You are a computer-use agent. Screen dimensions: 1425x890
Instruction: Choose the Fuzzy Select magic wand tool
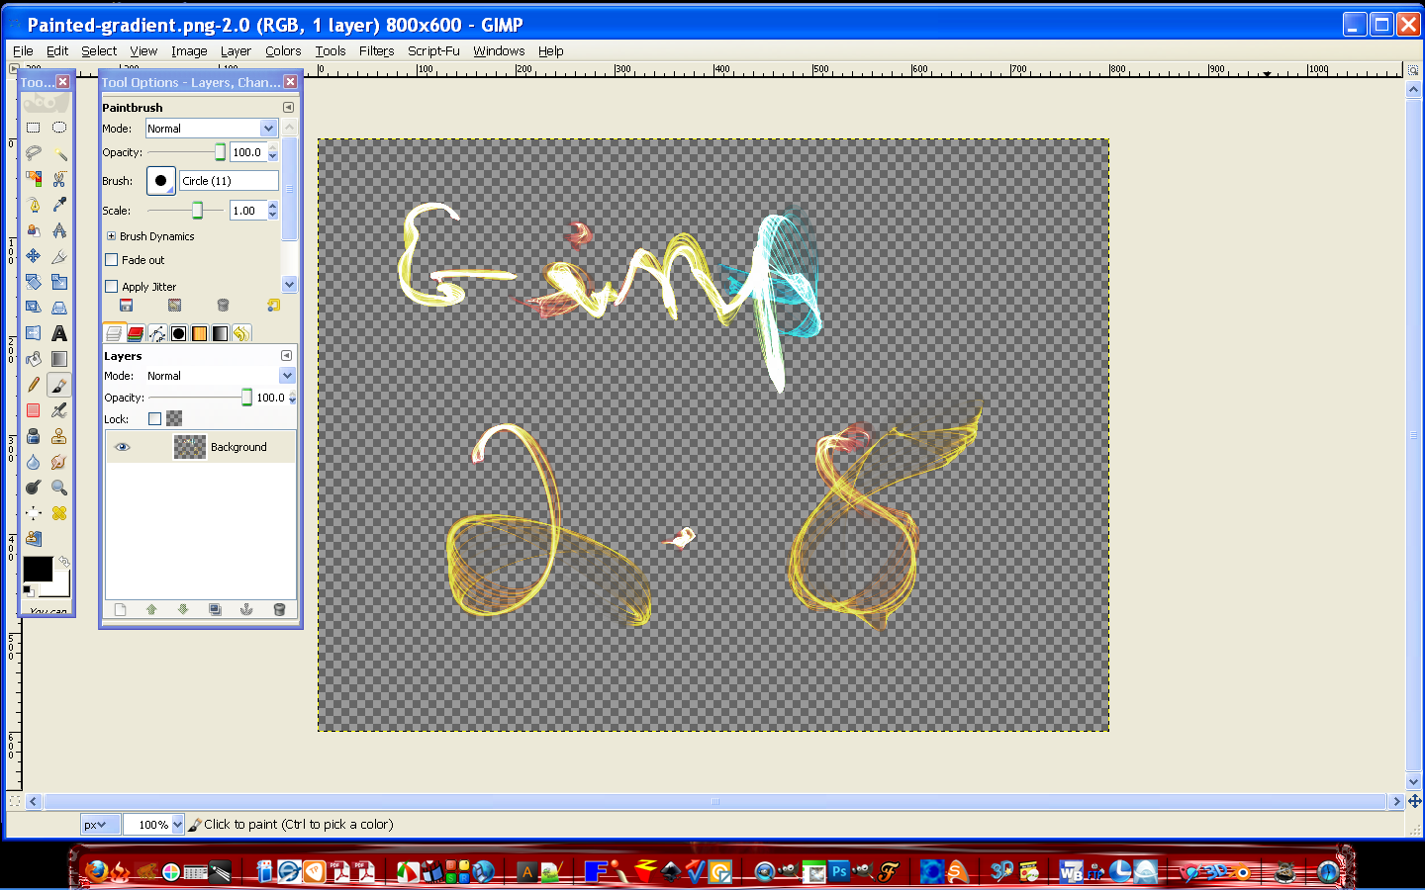pos(59,153)
